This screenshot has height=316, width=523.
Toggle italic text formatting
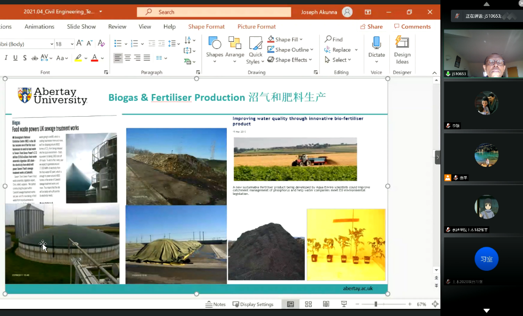pos(6,58)
